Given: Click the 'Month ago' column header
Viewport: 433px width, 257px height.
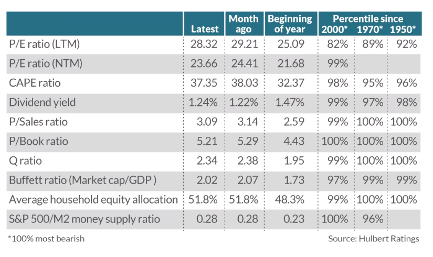Looking at the screenshot, I should tap(243, 24).
